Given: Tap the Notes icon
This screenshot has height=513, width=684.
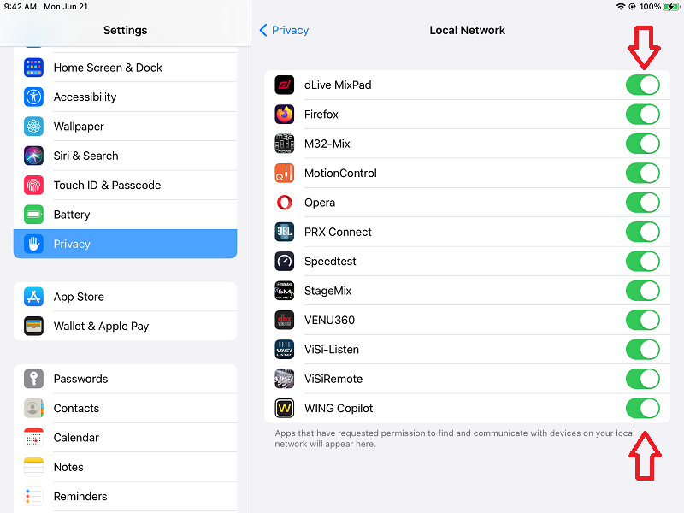Looking at the screenshot, I should [33, 467].
